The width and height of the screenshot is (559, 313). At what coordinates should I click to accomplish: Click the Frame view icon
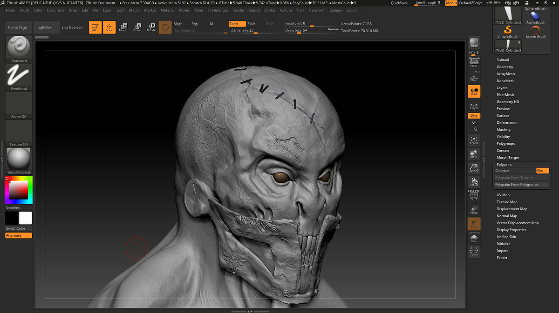pos(474,140)
